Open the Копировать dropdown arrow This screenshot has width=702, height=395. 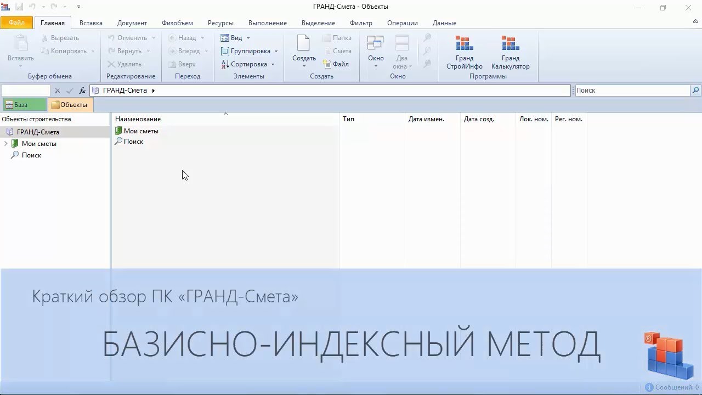pos(93,51)
